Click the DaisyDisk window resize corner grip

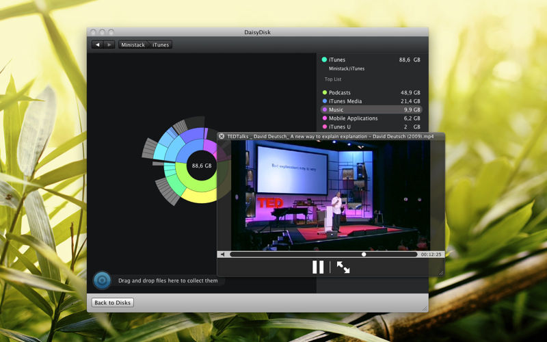(x=425, y=308)
